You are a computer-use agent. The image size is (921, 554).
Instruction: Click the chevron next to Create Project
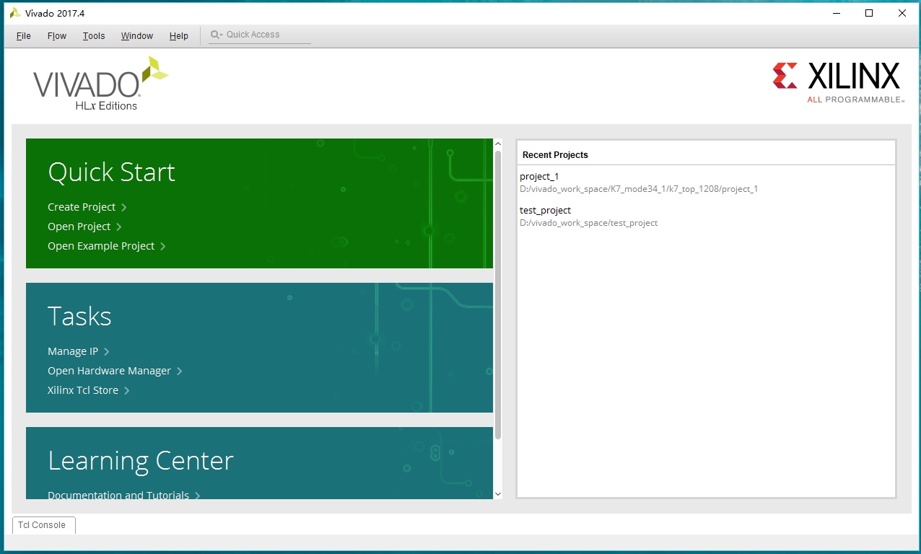click(124, 208)
